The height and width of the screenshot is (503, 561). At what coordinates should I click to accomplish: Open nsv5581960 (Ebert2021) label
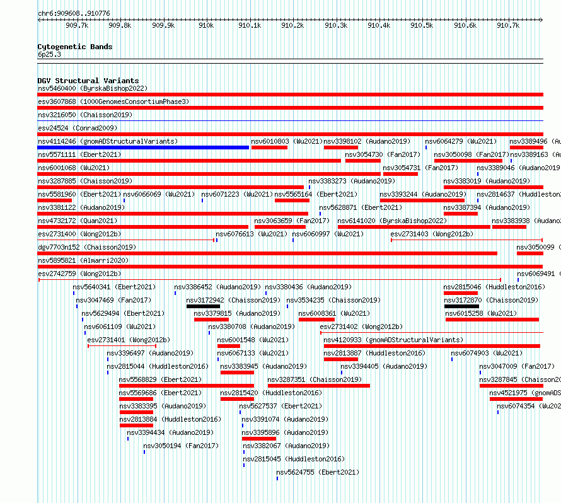point(79,194)
